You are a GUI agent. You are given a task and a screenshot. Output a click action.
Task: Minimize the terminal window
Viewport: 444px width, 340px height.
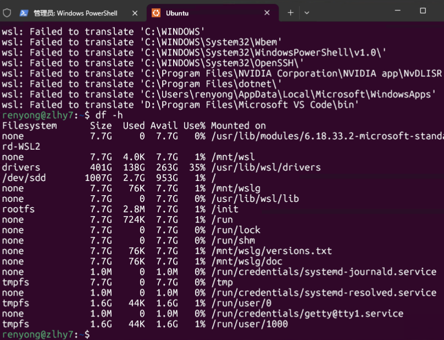tap(398, 11)
